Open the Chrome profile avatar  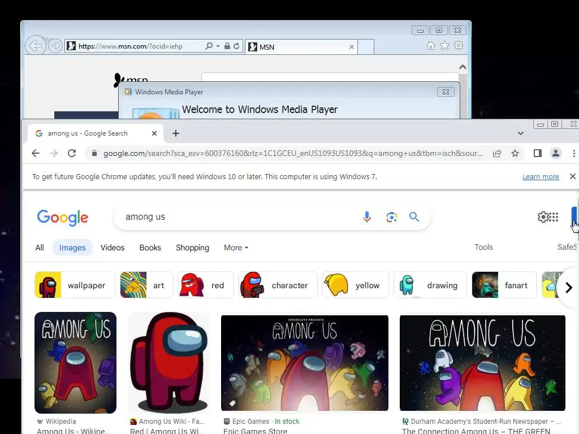click(555, 153)
